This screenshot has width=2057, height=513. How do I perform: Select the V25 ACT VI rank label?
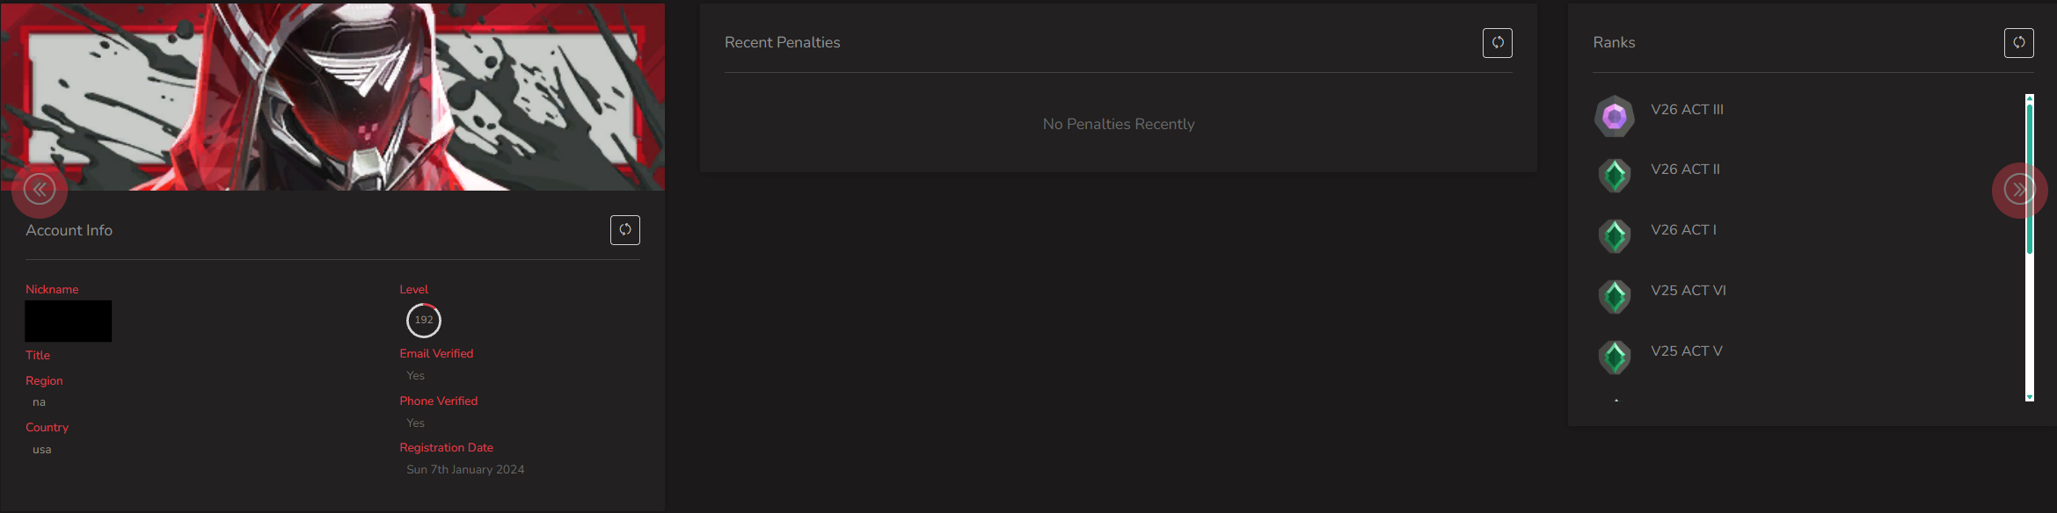pos(1689,291)
